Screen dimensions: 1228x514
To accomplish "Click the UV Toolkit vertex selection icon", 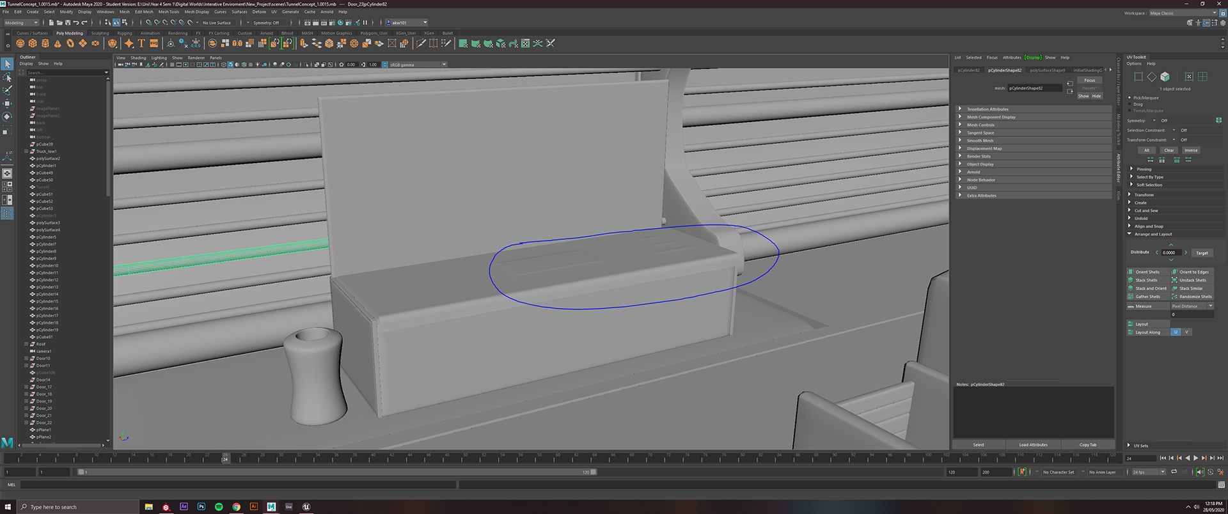I will pyautogui.click(x=1138, y=77).
